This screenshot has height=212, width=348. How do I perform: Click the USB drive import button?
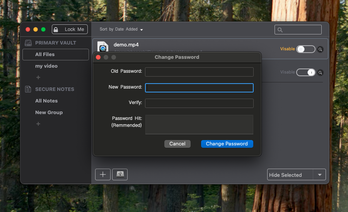pyautogui.click(x=120, y=174)
